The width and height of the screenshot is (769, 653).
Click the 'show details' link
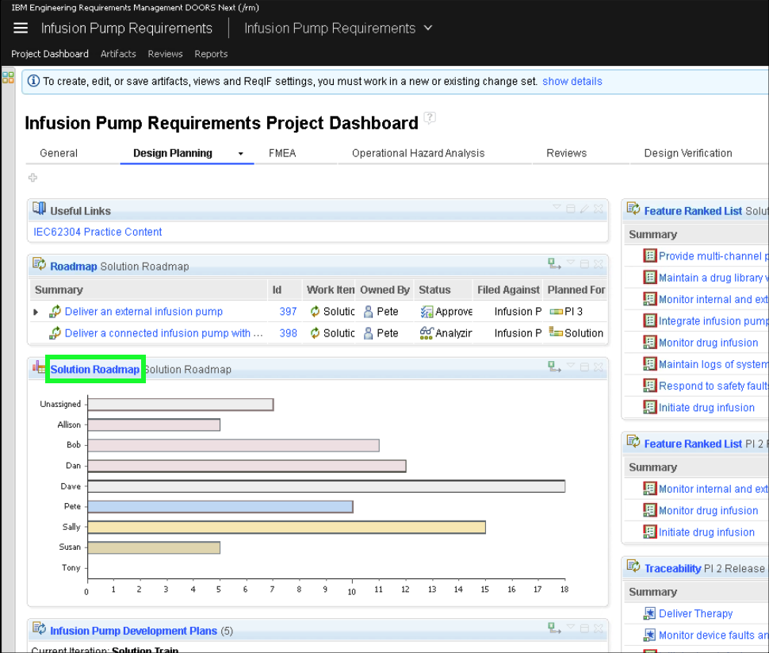[572, 81]
